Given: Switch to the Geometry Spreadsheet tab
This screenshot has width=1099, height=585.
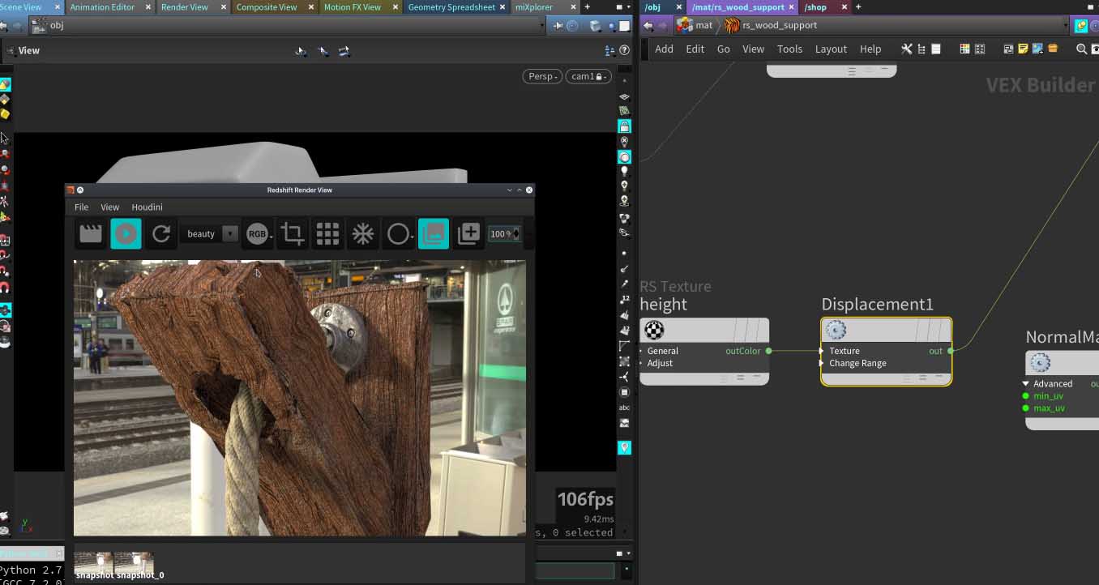Looking at the screenshot, I should 451,7.
